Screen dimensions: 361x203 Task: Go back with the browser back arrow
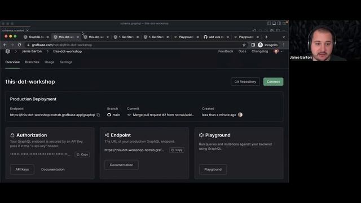[x=5, y=45]
